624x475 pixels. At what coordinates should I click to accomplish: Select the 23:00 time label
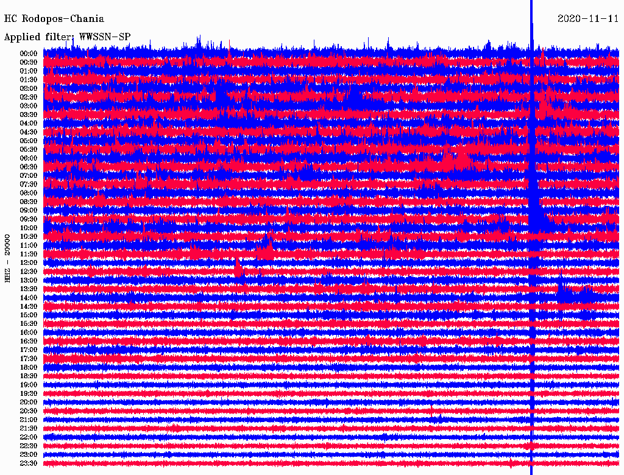tap(29, 455)
